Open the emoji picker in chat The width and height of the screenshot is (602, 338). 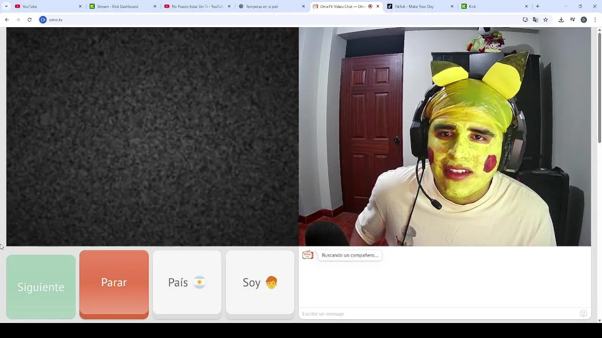tap(584, 314)
